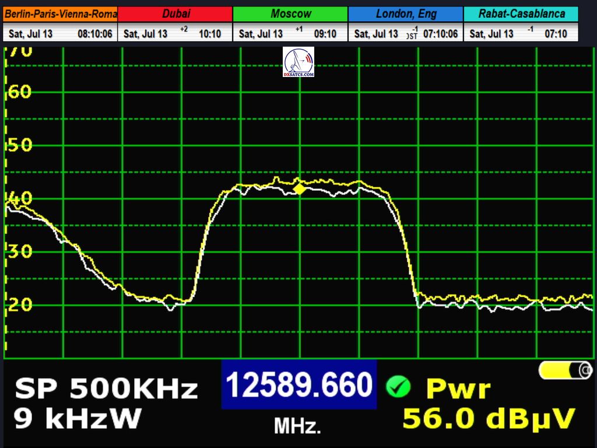
Task: Choose the Rabat-Casablanca clock header
Action: [x=521, y=14]
